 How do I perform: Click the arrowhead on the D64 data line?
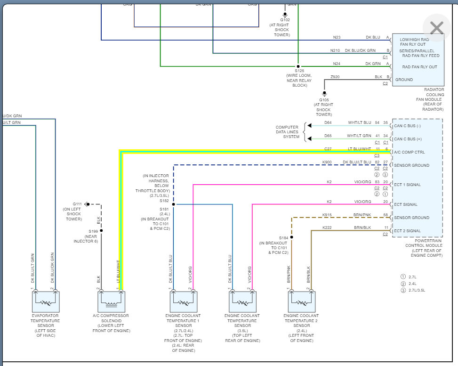click(309, 126)
